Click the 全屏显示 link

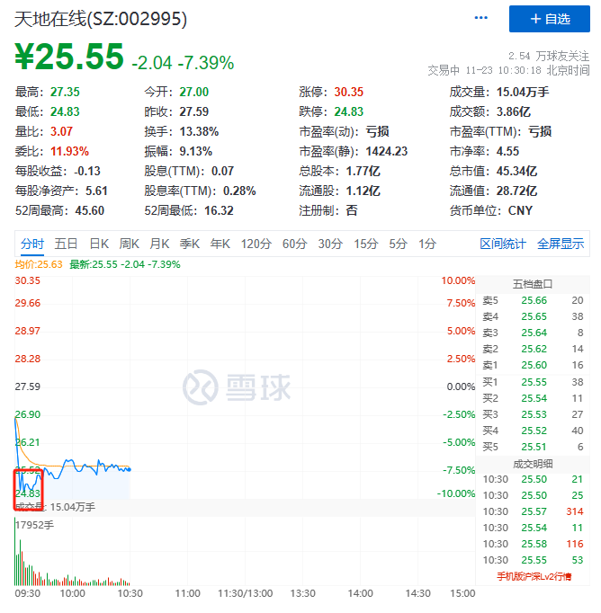[561, 244]
